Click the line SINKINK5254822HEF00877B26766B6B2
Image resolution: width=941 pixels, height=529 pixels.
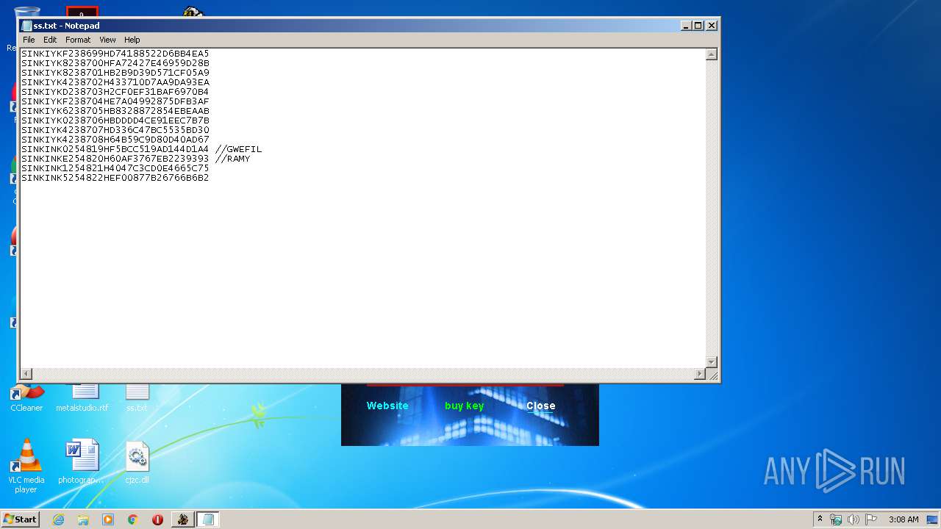[115, 178]
